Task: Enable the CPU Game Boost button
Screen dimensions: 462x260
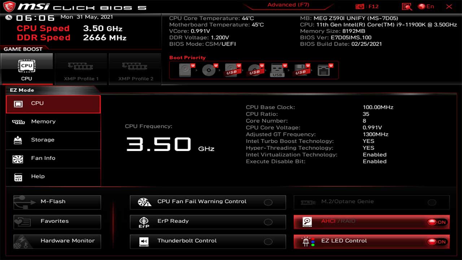Action: [x=27, y=69]
